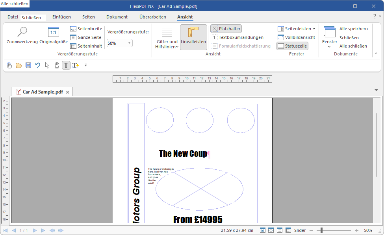The width and height of the screenshot is (384, 235).
Task: Activate the T+ text insertion tool
Action: point(75,65)
